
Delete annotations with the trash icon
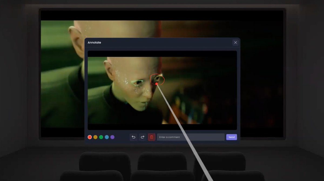[x=152, y=137]
